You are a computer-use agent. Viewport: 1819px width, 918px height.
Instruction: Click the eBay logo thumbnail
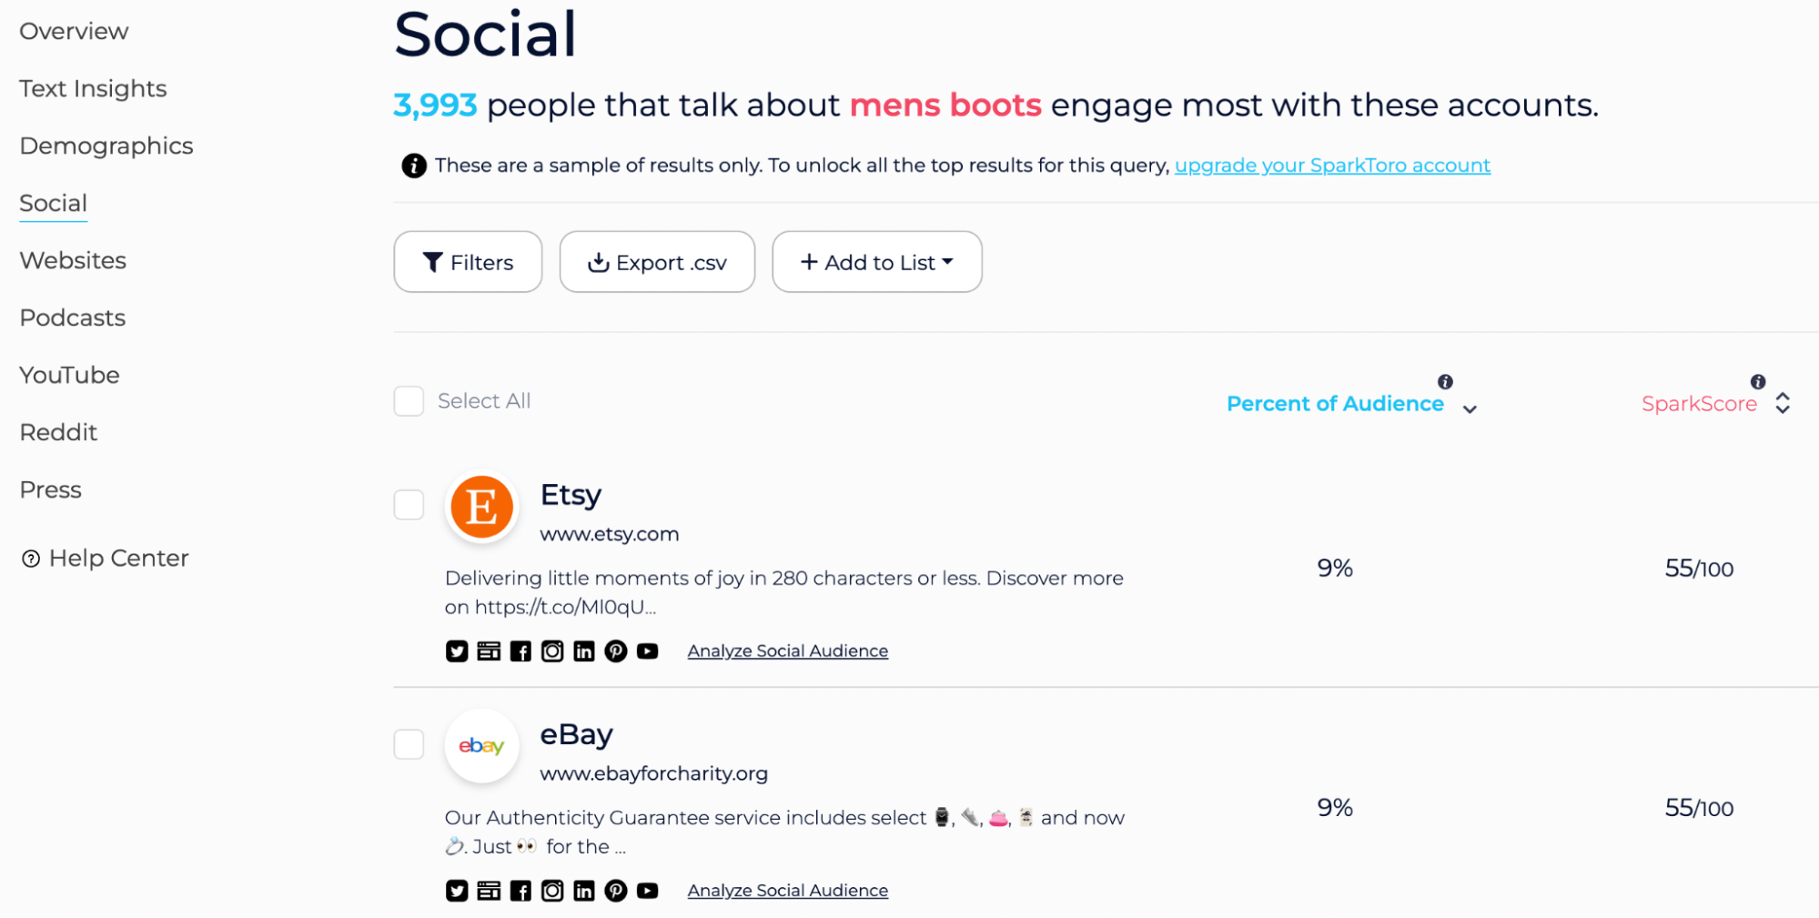point(481,745)
